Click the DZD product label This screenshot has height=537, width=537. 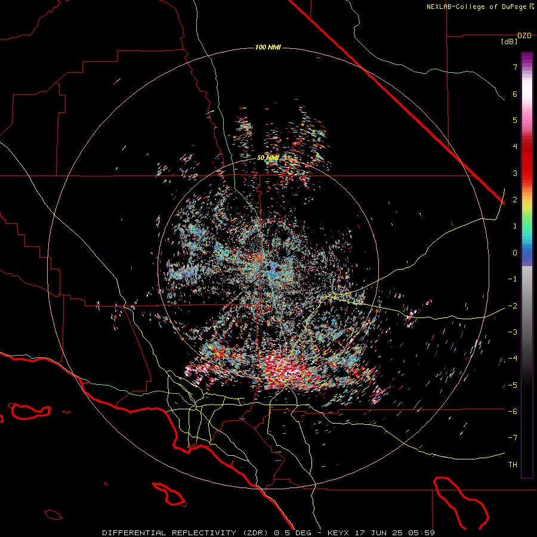pos(524,35)
